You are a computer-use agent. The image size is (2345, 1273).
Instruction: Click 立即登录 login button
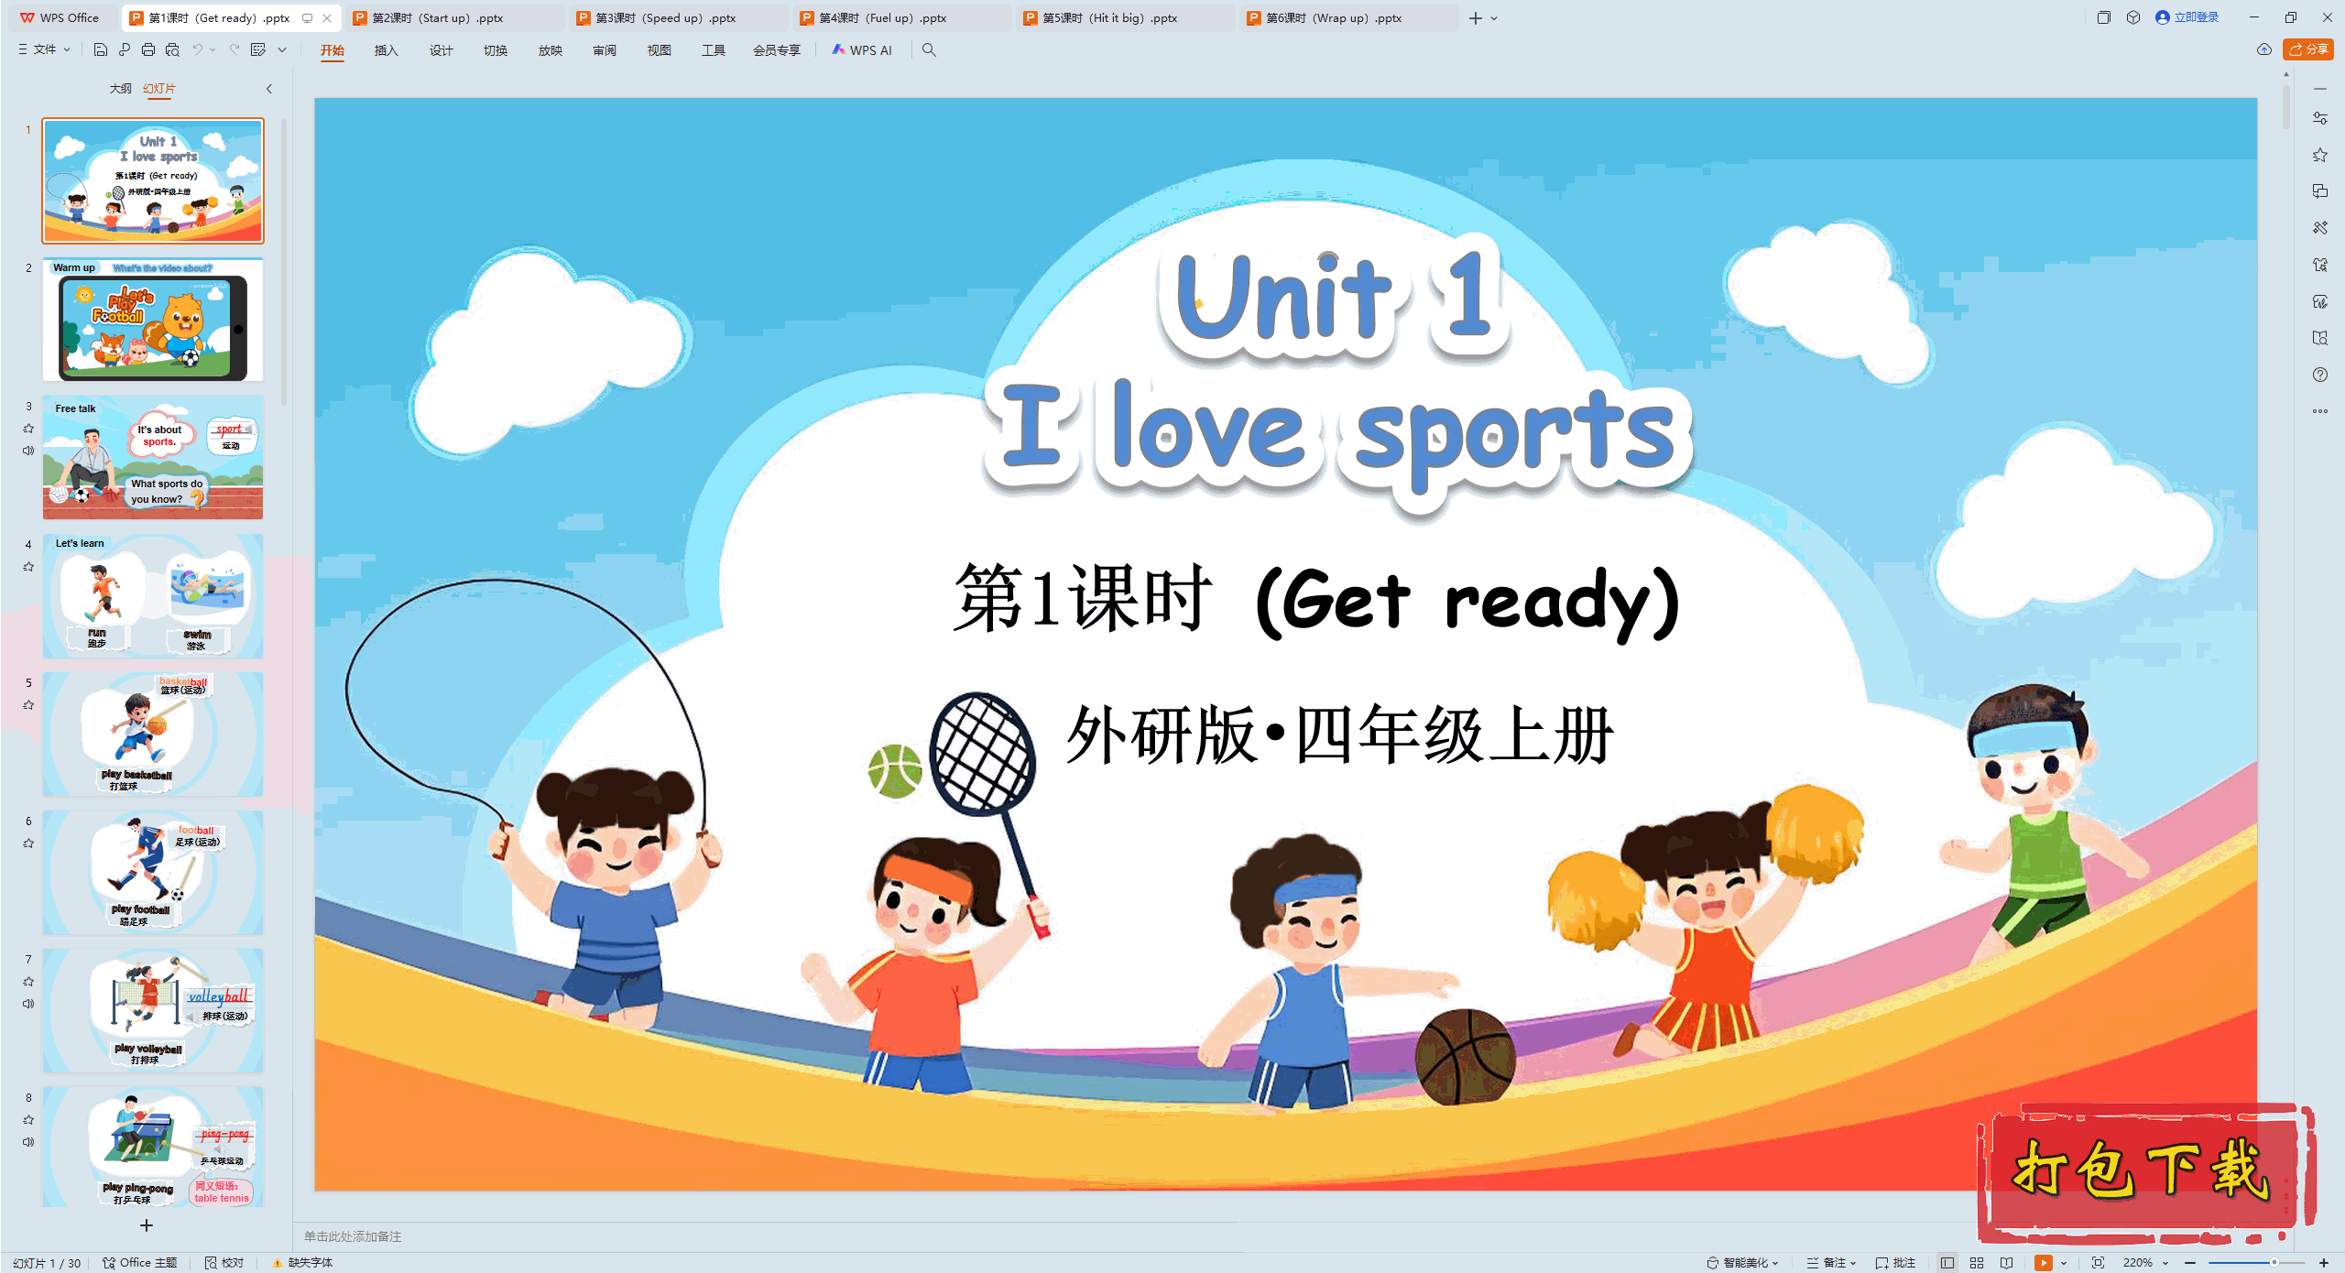[x=2187, y=17]
